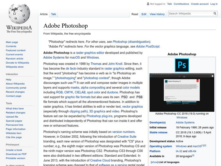Open Creative Cloud link
Viewport: 221px width, 166px height.
100,160
